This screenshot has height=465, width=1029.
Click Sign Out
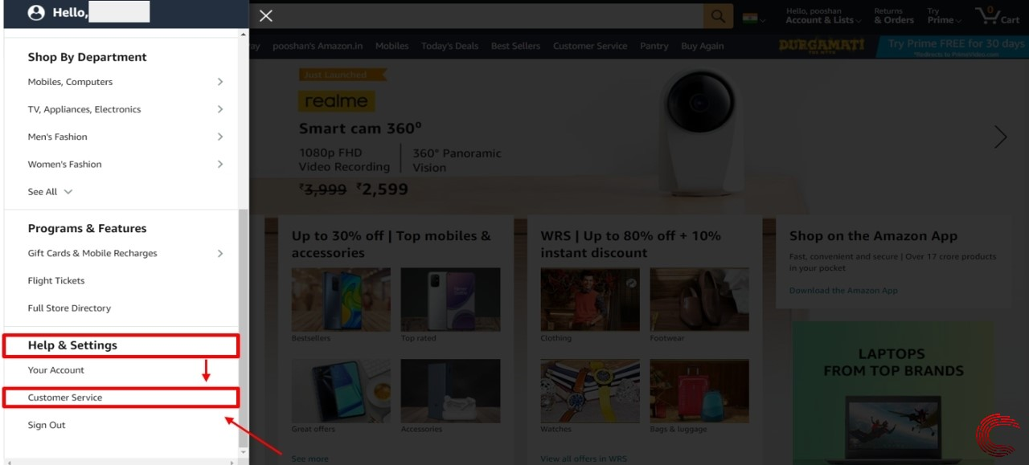click(47, 425)
